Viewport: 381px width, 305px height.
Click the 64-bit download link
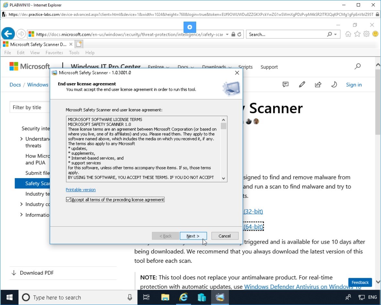[253, 226]
